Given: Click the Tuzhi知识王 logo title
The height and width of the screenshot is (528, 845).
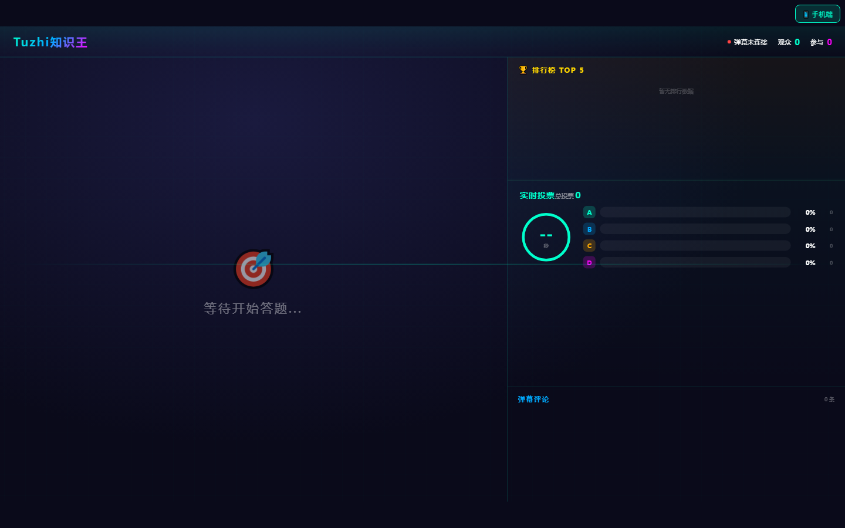Looking at the screenshot, I should click(x=50, y=42).
